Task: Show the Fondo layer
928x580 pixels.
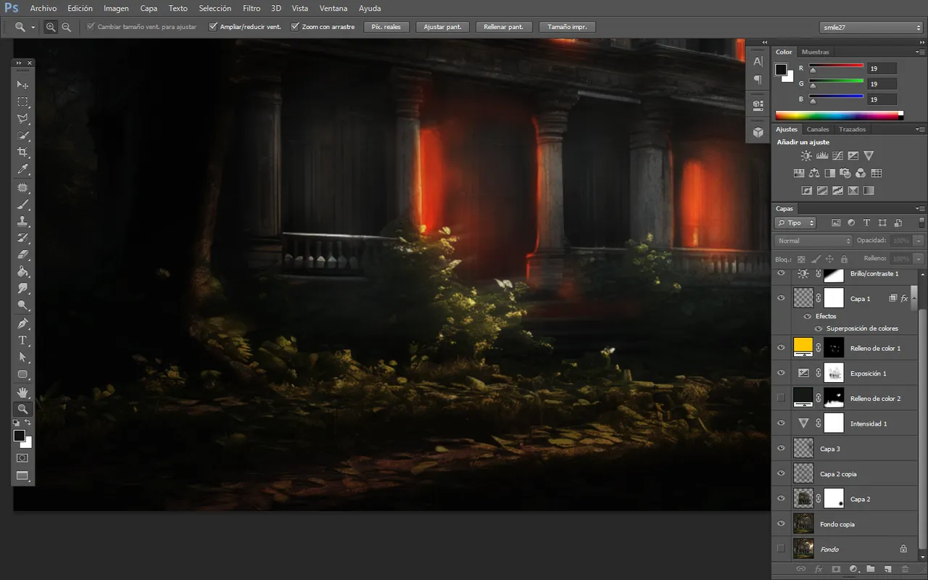Action: click(x=781, y=549)
